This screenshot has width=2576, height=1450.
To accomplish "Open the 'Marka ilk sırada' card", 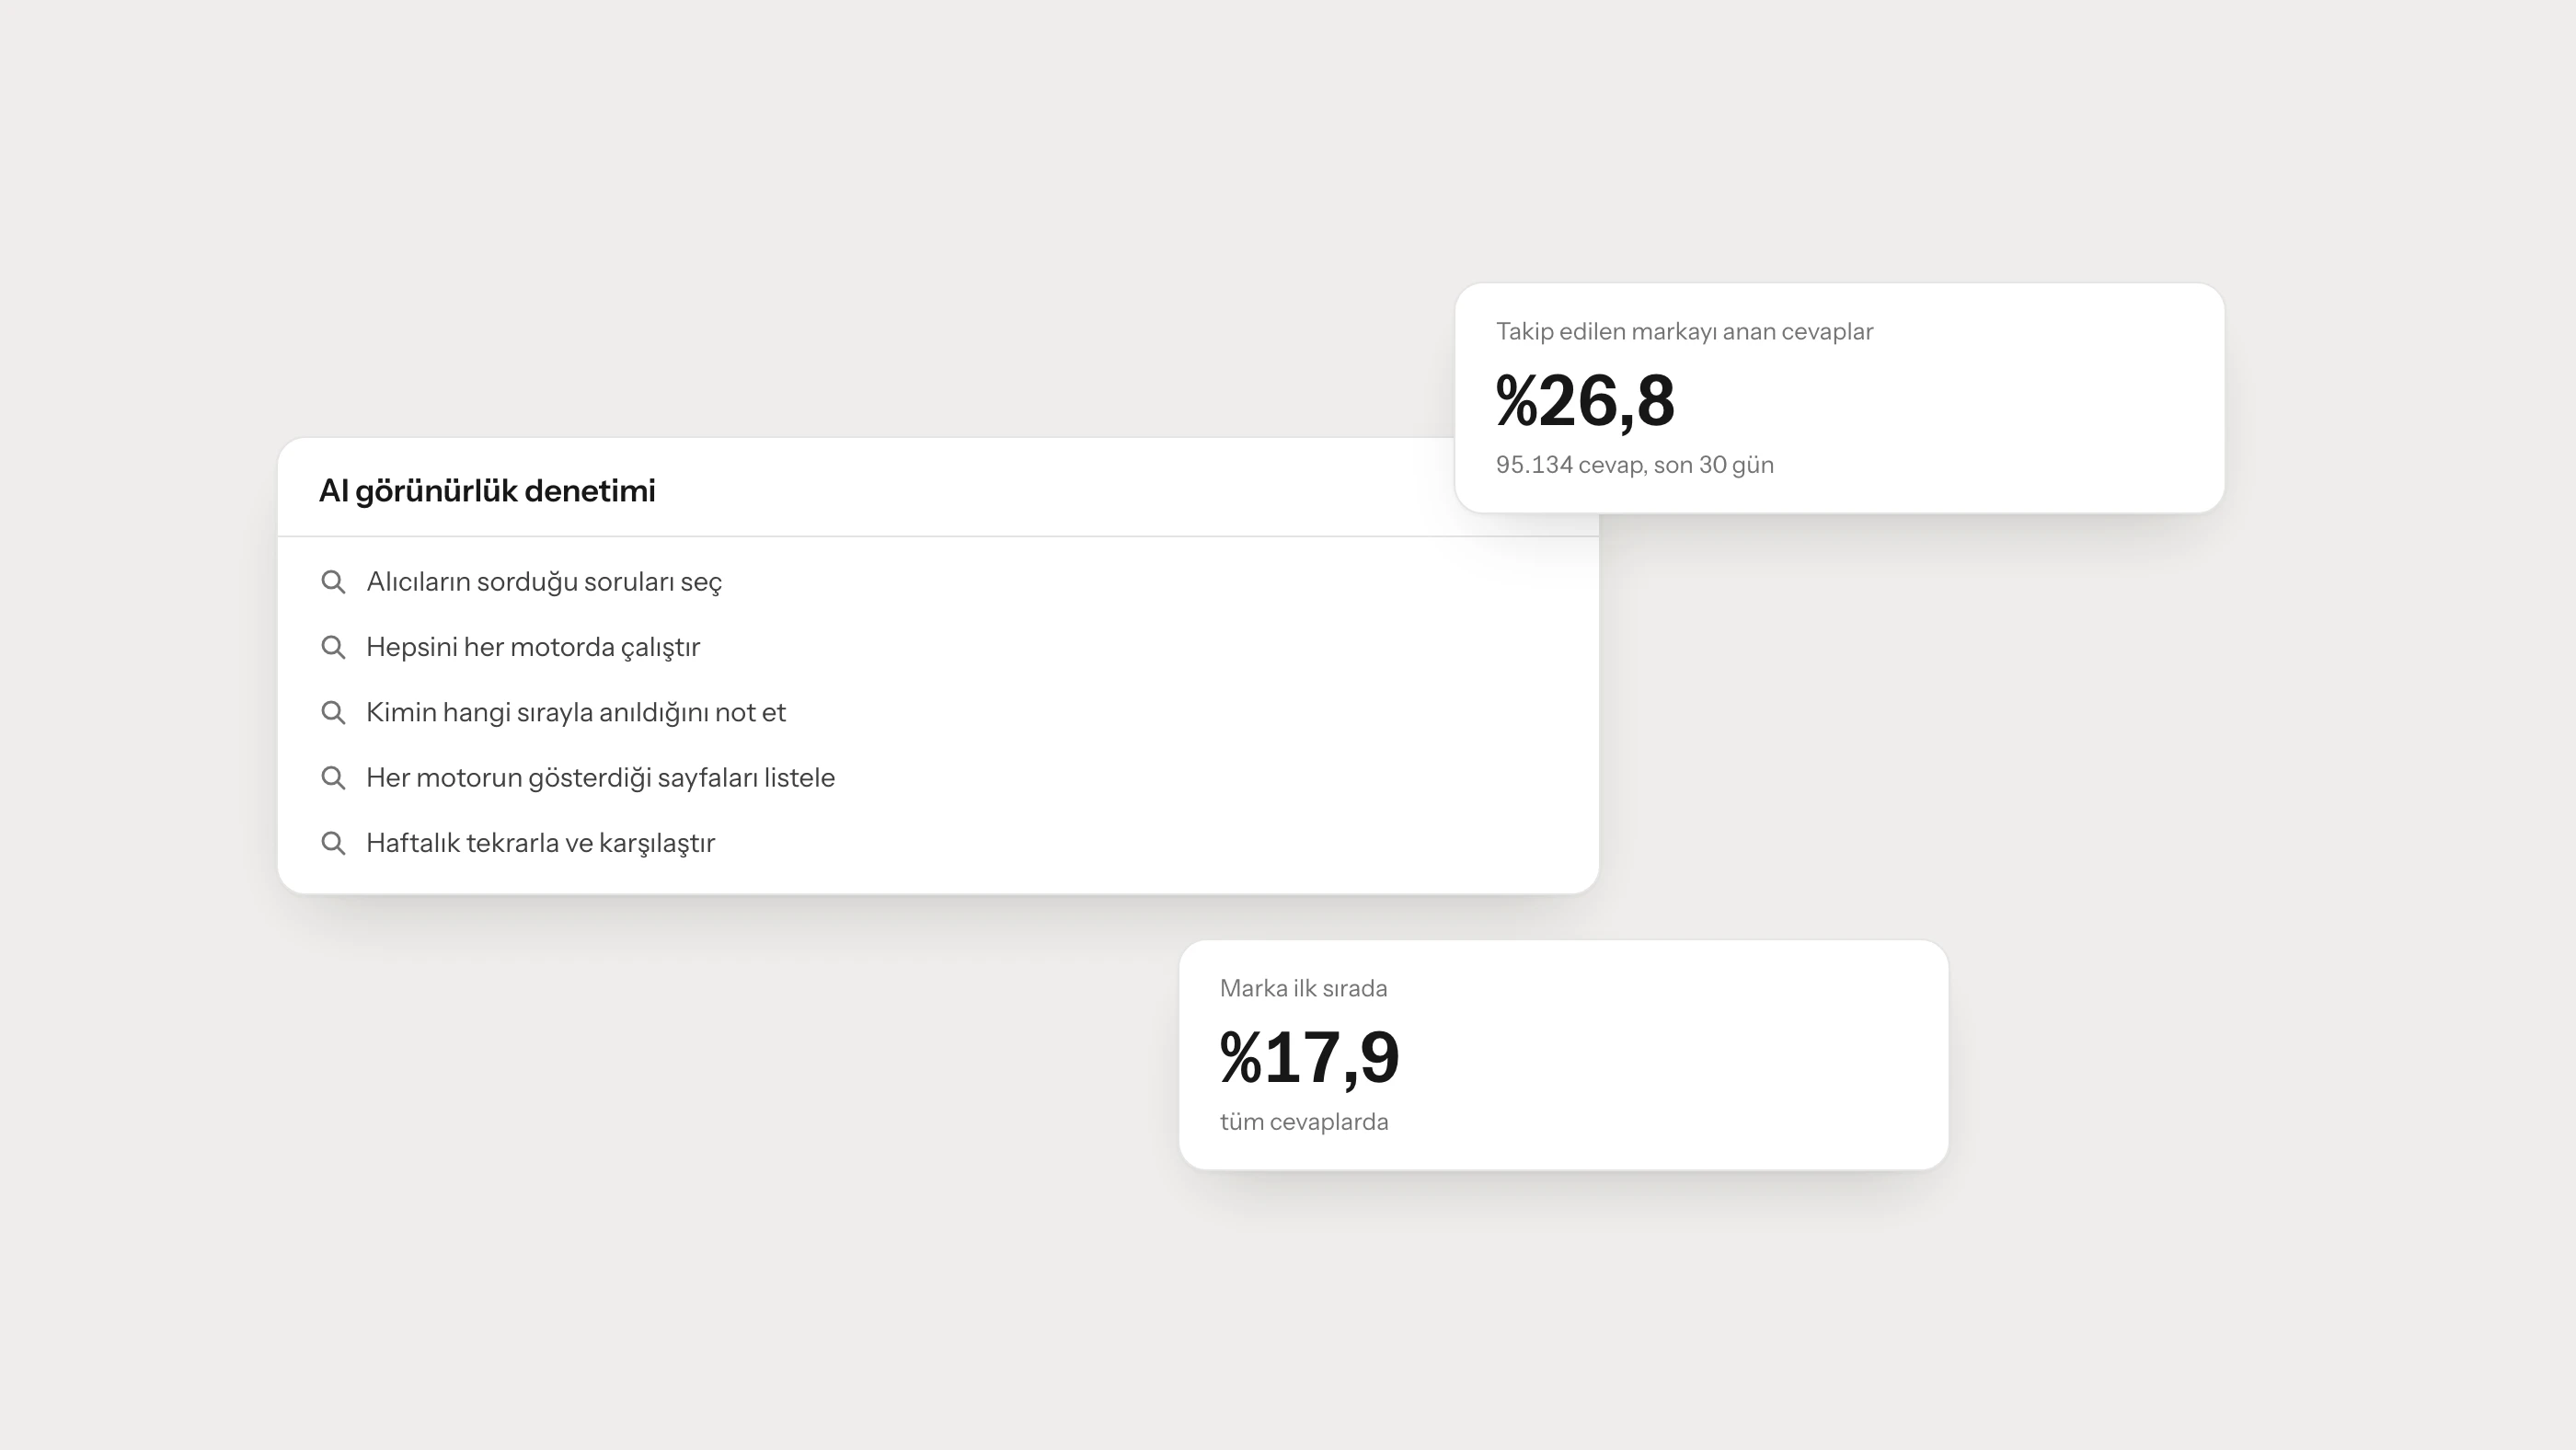I will [1563, 1055].
